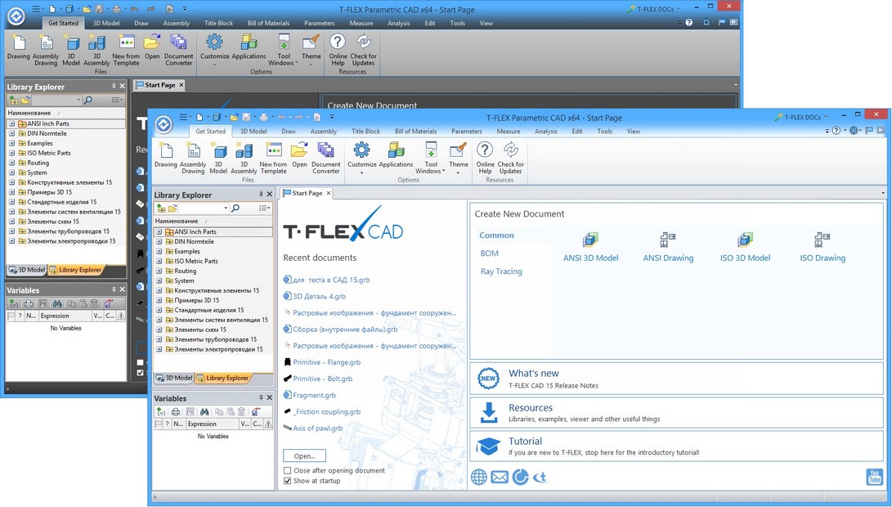Expand the ISO Metric Parts node in the front window
The height and width of the screenshot is (507, 892).
pos(159,262)
